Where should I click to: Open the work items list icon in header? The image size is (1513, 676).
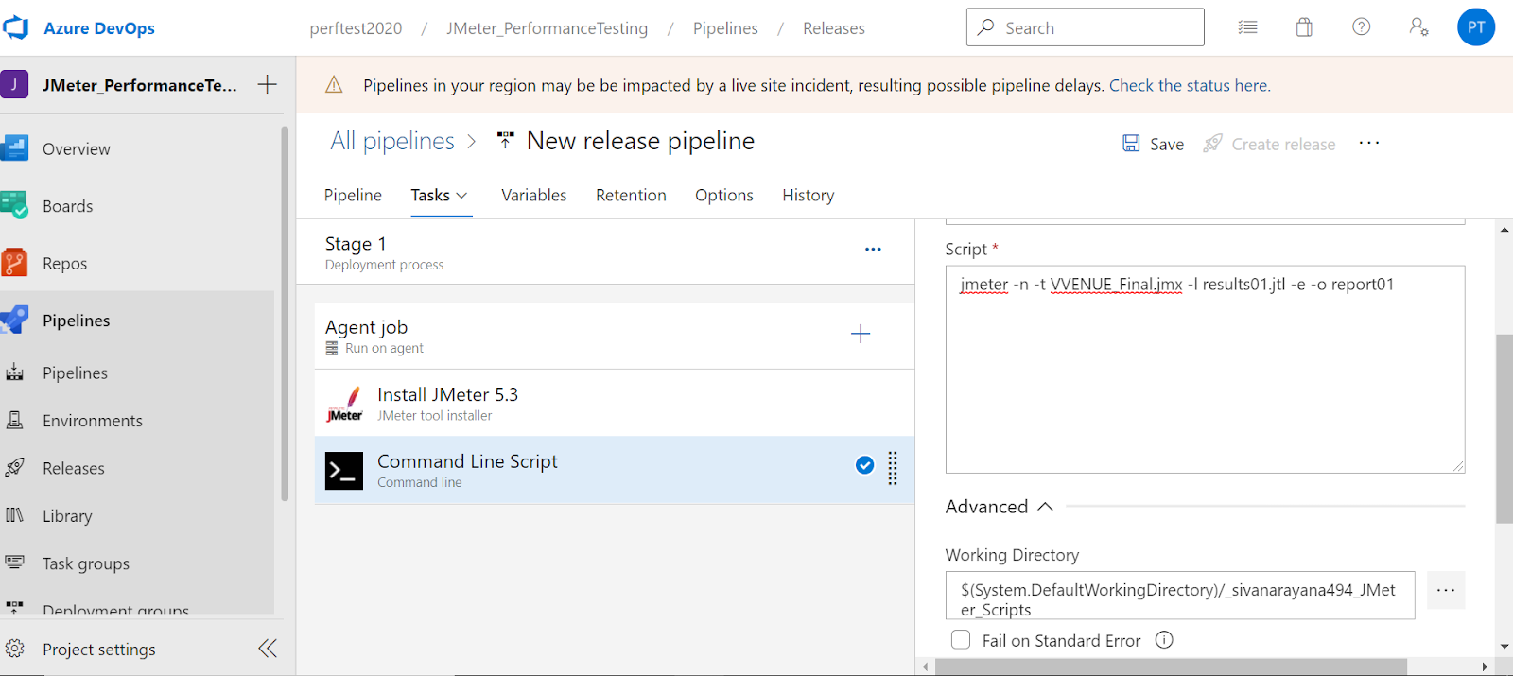[x=1248, y=27]
